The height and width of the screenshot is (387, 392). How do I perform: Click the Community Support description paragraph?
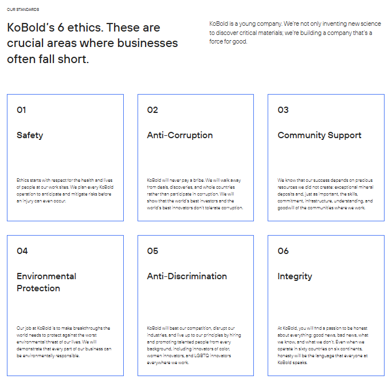[325, 194]
